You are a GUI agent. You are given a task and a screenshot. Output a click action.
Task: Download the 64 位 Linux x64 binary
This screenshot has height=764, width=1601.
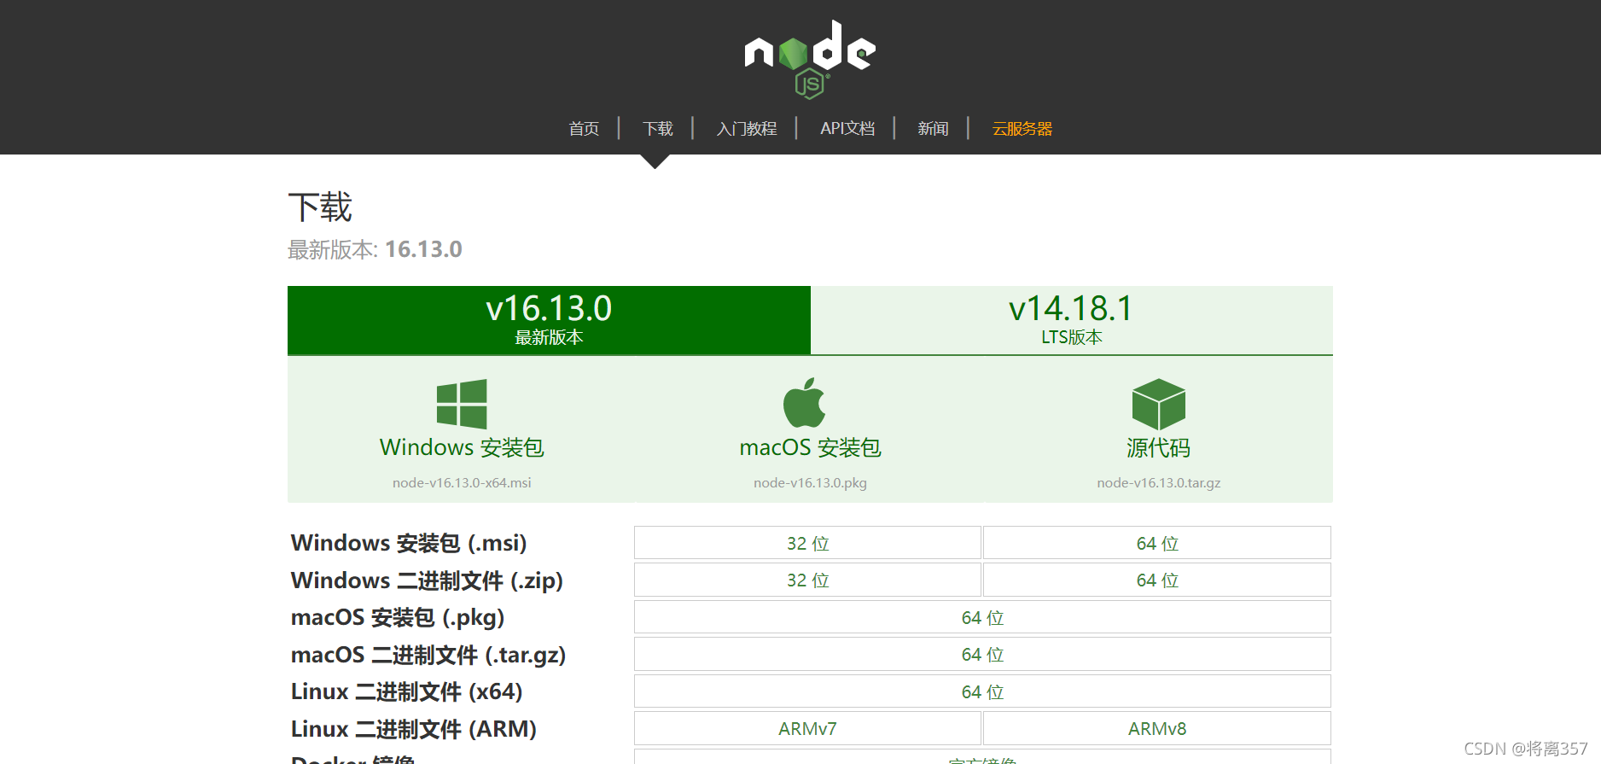982,691
